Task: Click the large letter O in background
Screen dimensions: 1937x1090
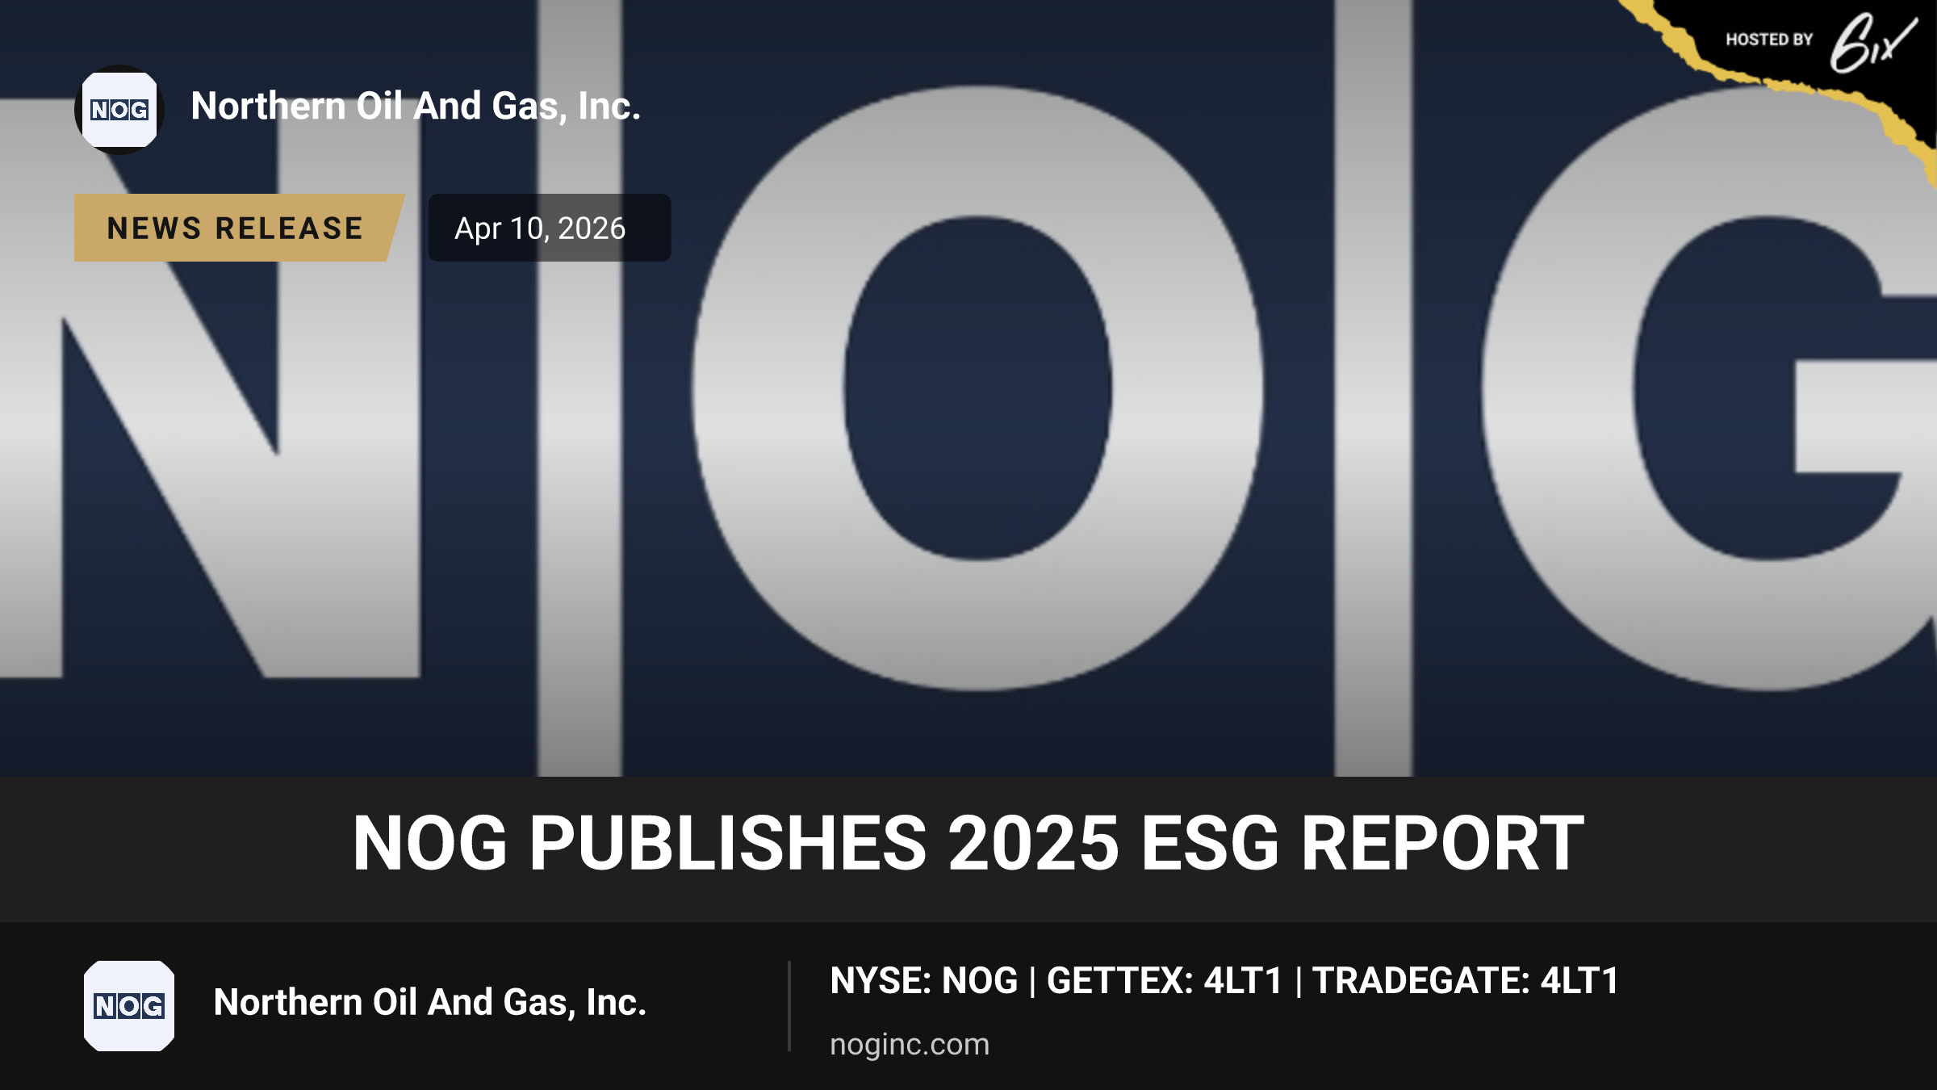Action: [978, 388]
